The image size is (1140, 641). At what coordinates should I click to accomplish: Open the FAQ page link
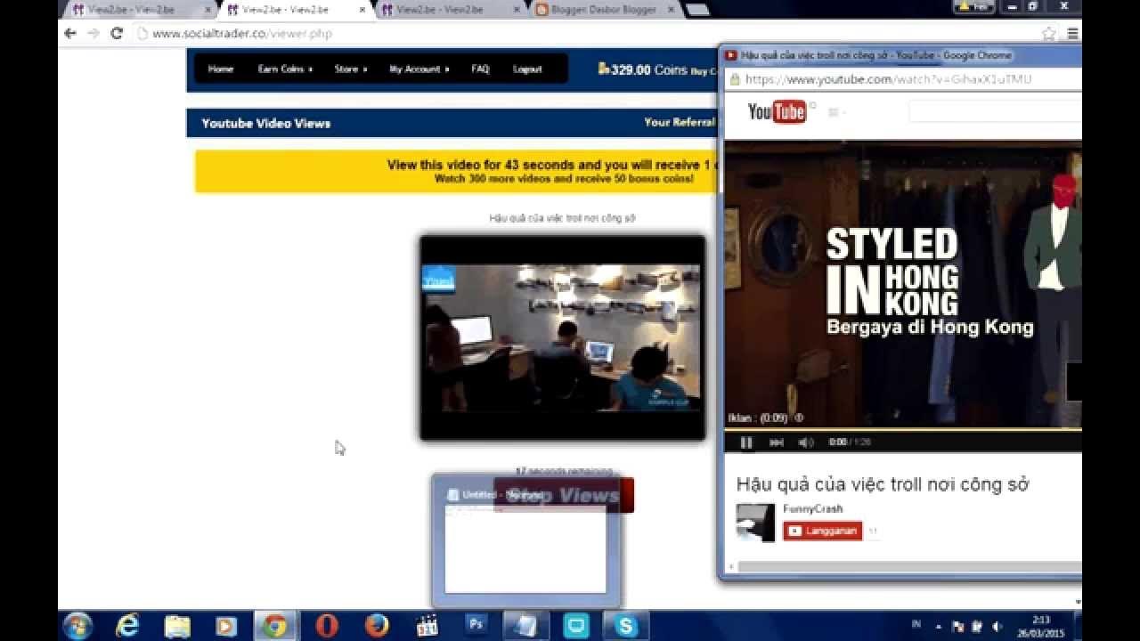pos(480,69)
